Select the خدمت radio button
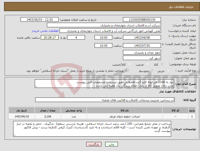This screenshot has width=200, height=151. point(148,64)
